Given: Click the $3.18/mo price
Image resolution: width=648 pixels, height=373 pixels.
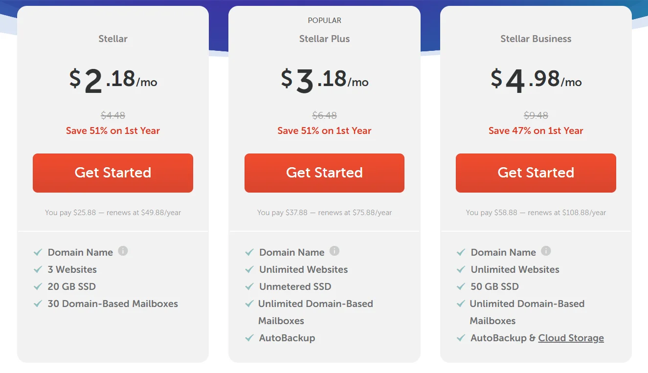Looking at the screenshot, I should pyautogui.click(x=325, y=80).
